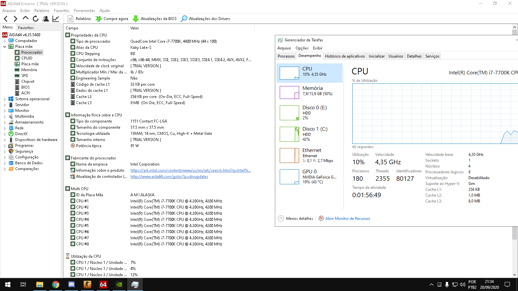Image resolution: width=518 pixels, height=291 pixels.
Task: Expand the DirectX tree node
Action: click(x=5, y=134)
